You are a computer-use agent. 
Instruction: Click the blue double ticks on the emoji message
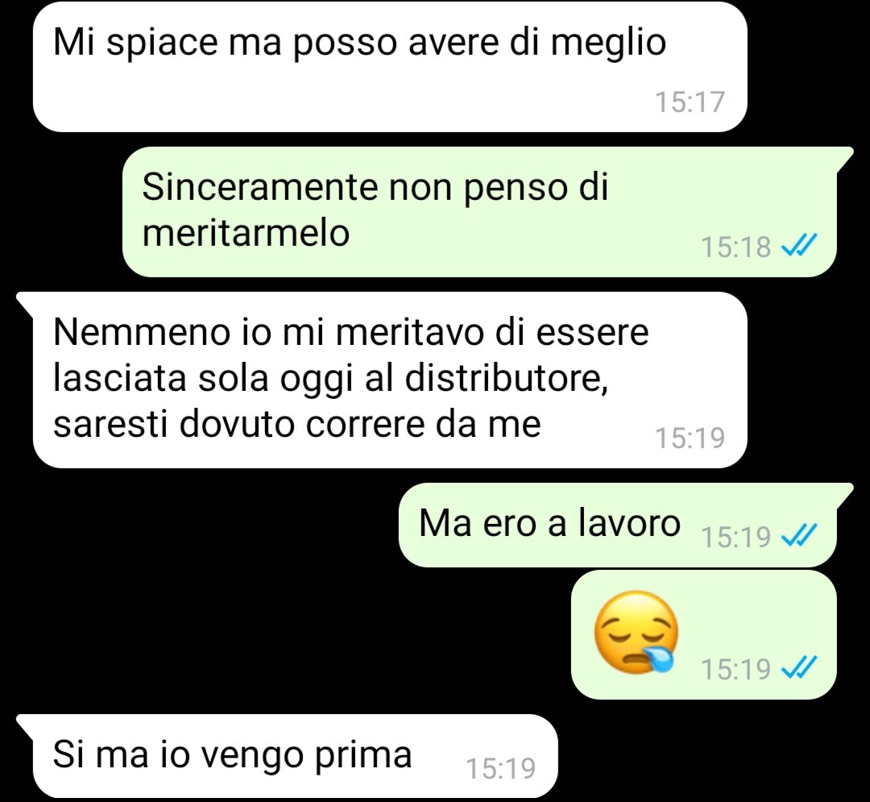(x=799, y=667)
